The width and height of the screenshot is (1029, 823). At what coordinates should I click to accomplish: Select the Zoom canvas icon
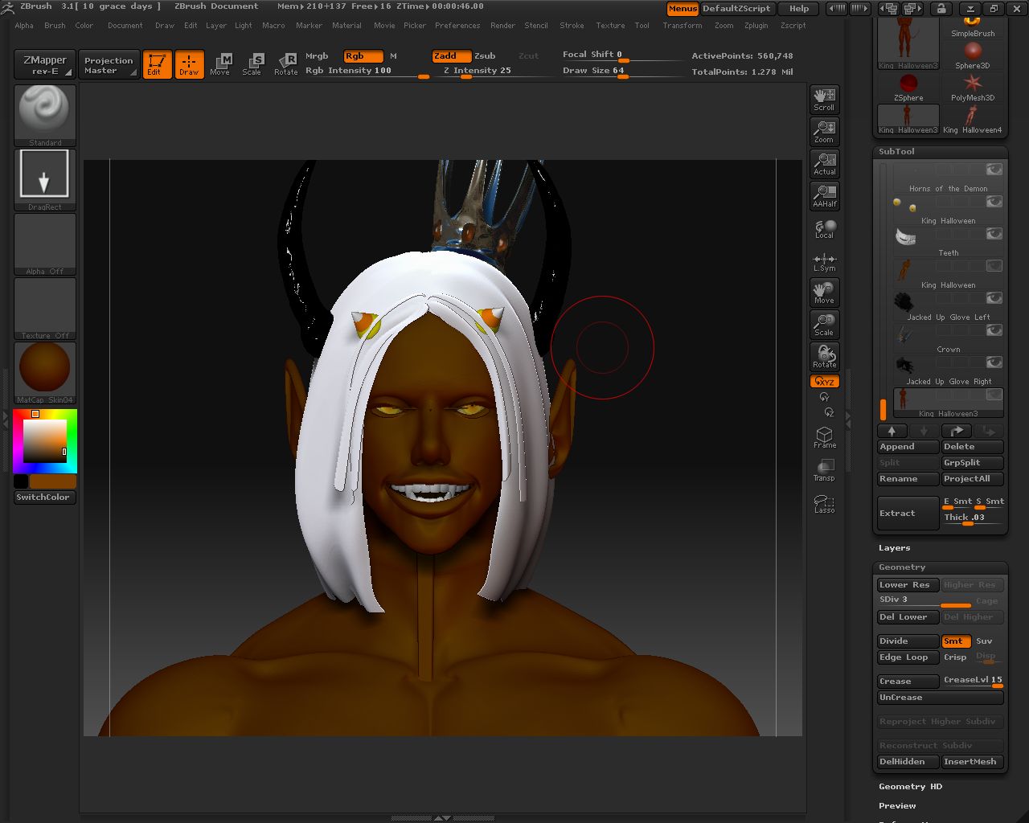click(824, 131)
